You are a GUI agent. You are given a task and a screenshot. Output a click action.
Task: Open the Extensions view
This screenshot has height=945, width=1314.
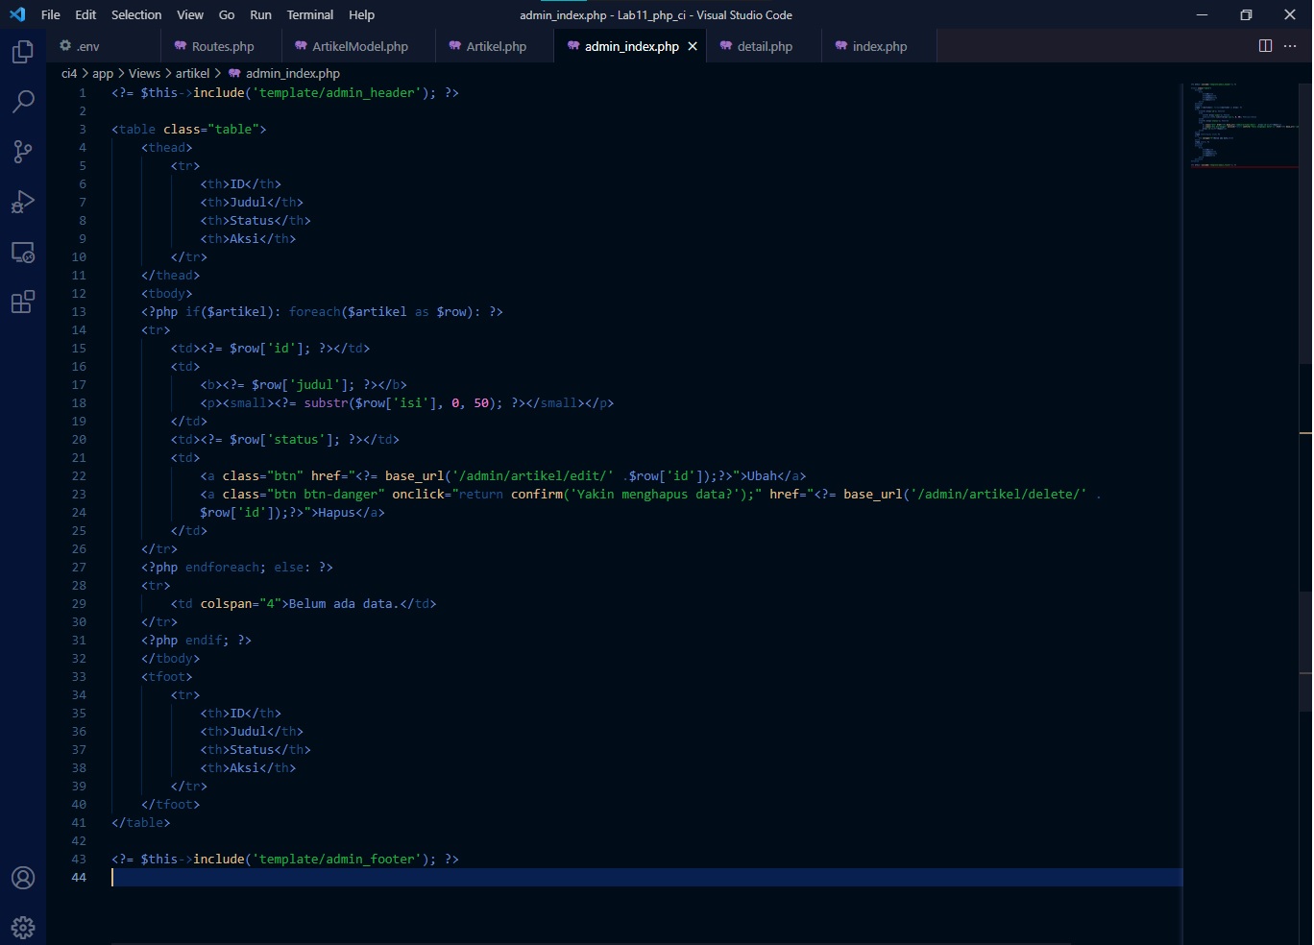pyautogui.click(x=22, y=303)
